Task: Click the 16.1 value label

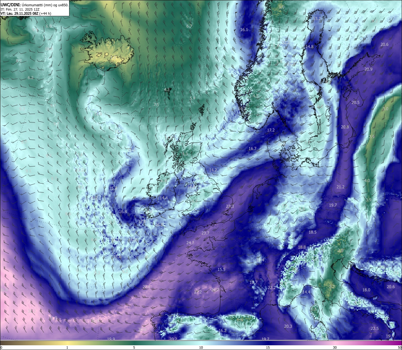Action: (244, 30)
